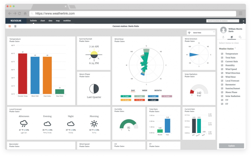Switch to the grid dashboard view icon
Viewport: 251px width, 156px height.
10,26
